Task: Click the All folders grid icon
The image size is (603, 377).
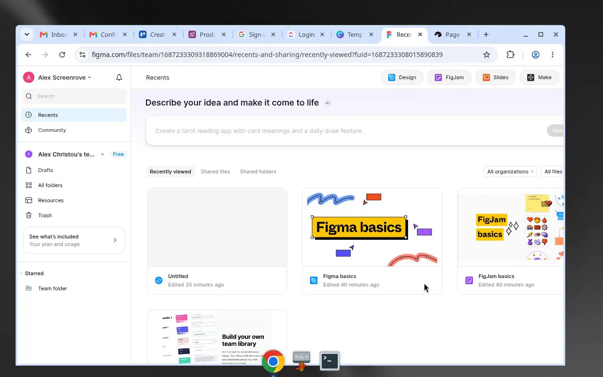Action: 29,185
